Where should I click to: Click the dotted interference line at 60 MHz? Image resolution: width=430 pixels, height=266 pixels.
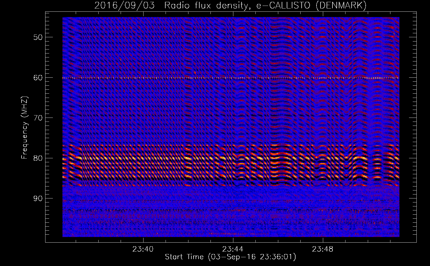click(231, 78)
